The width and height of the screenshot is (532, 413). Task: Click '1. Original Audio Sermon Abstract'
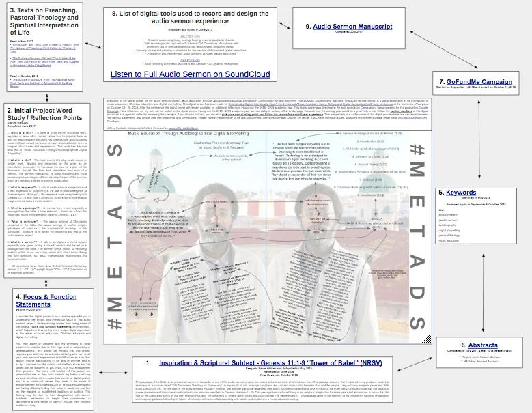point(479,357)
